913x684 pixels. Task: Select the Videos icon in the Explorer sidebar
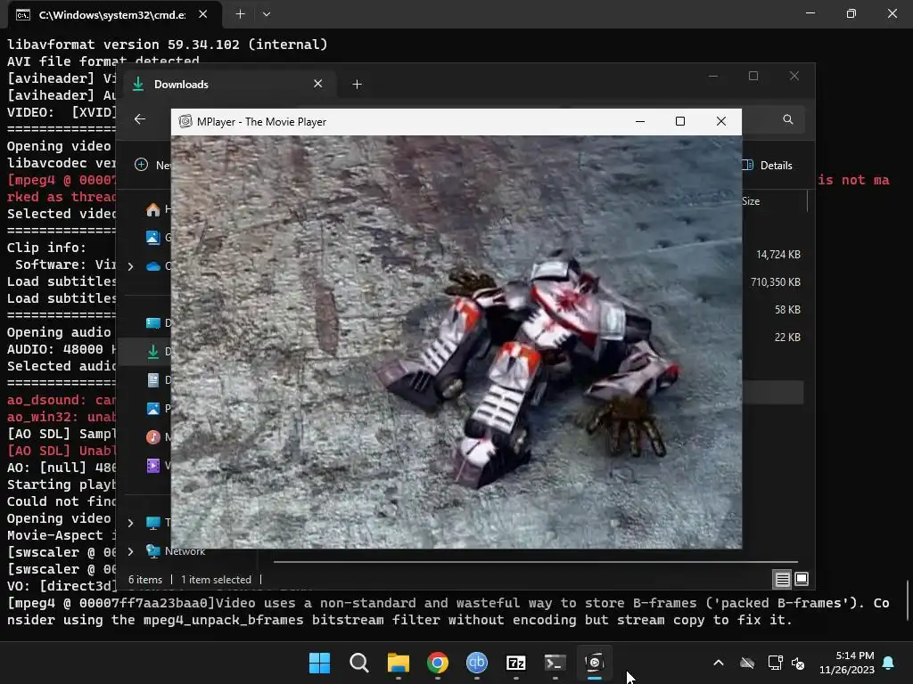point(153,465)
